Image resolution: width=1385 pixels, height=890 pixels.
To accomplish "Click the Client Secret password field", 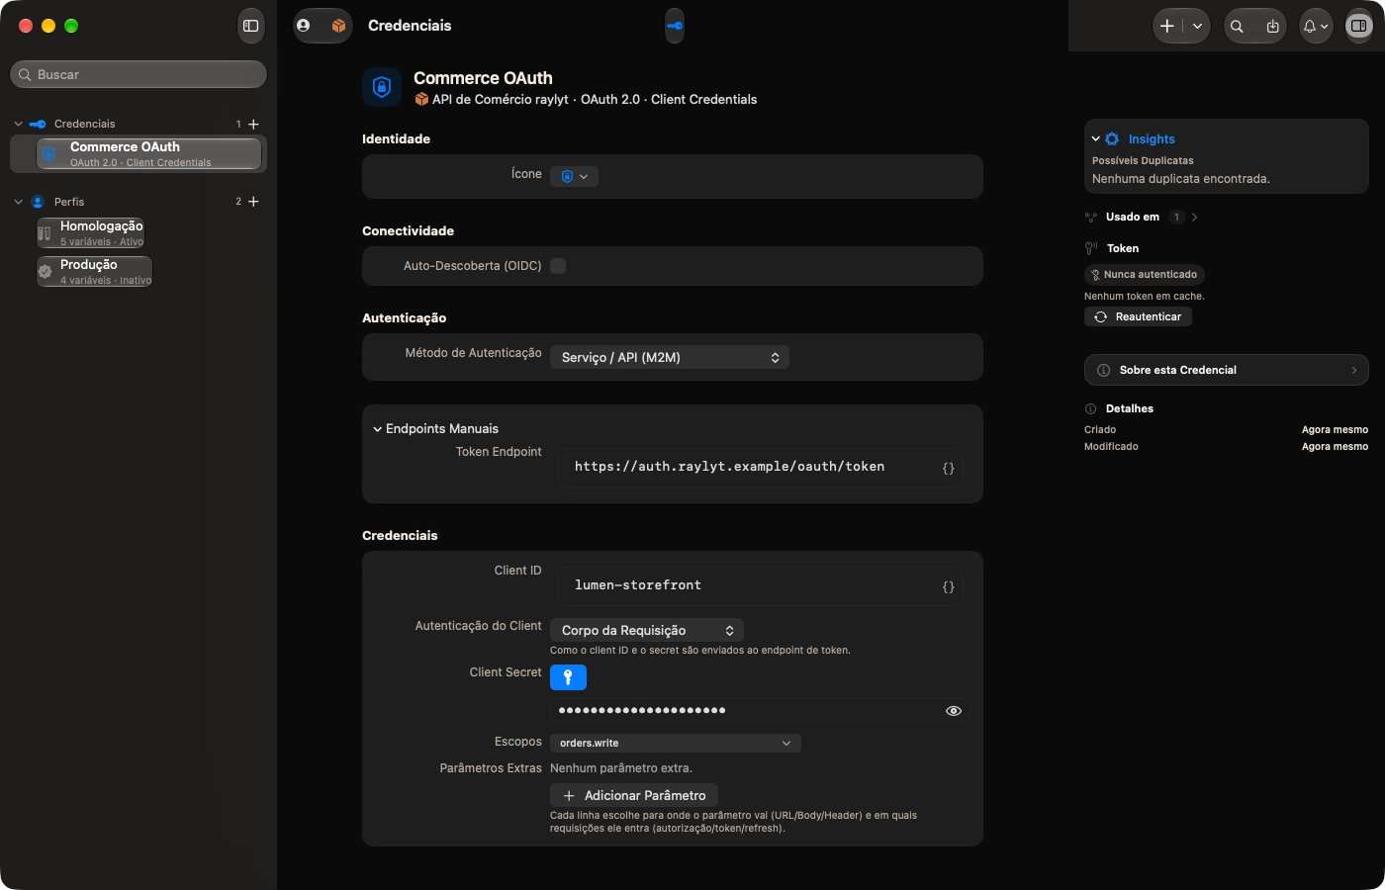I will point(761,710).
